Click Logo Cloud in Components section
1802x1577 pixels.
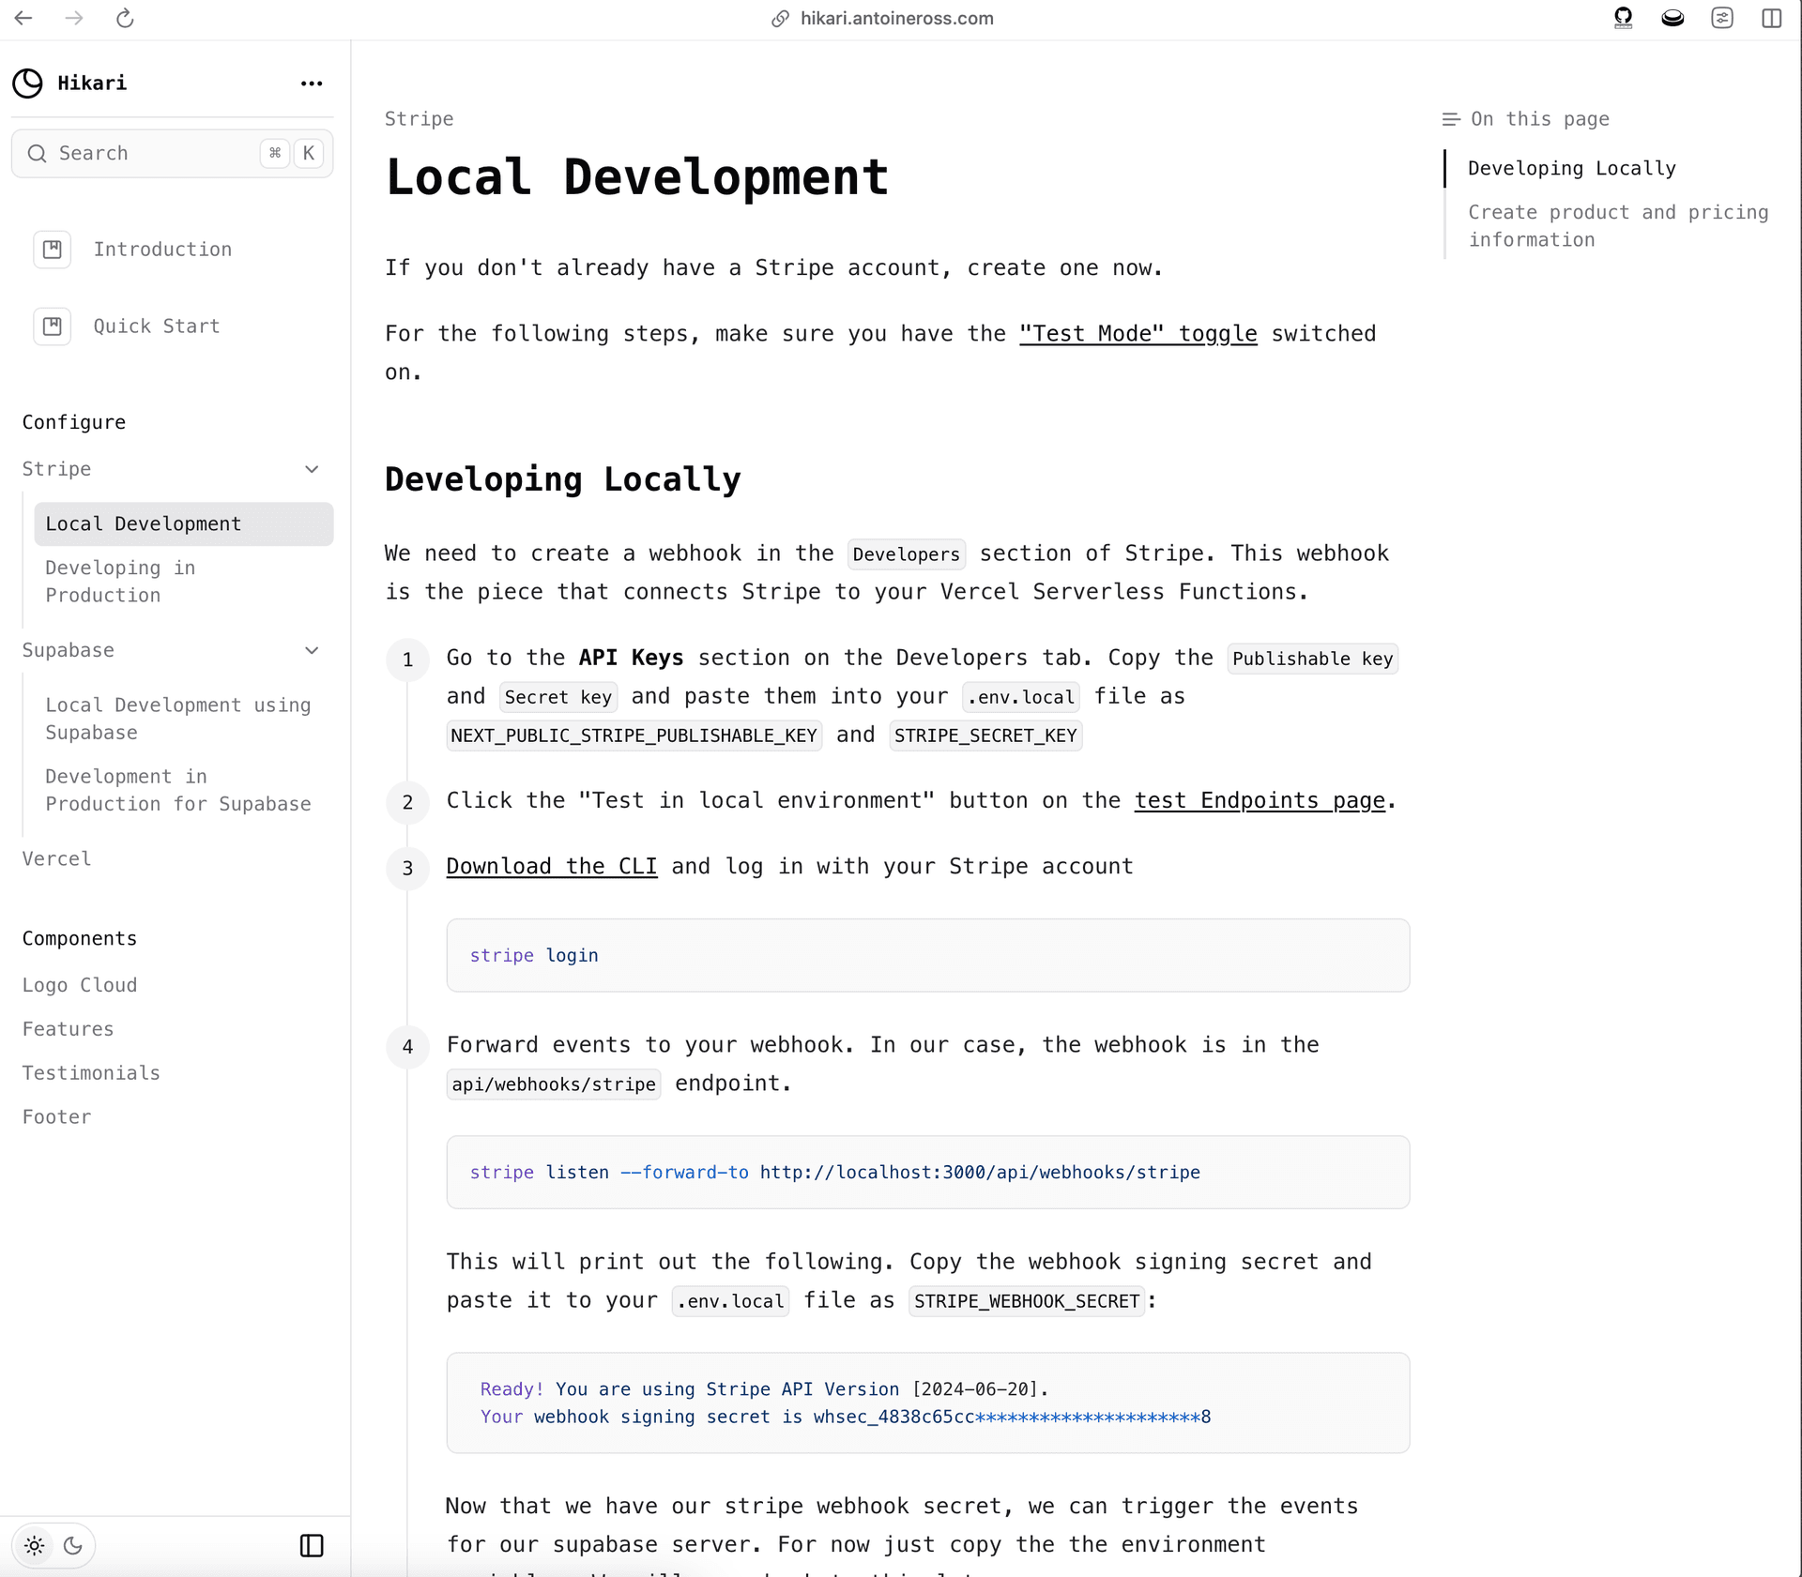(80, 984)
